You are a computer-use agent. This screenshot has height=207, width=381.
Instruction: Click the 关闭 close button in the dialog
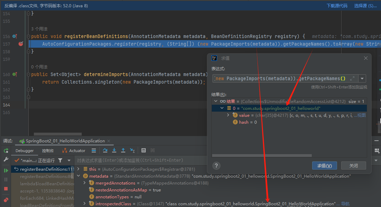click(354, 166)
